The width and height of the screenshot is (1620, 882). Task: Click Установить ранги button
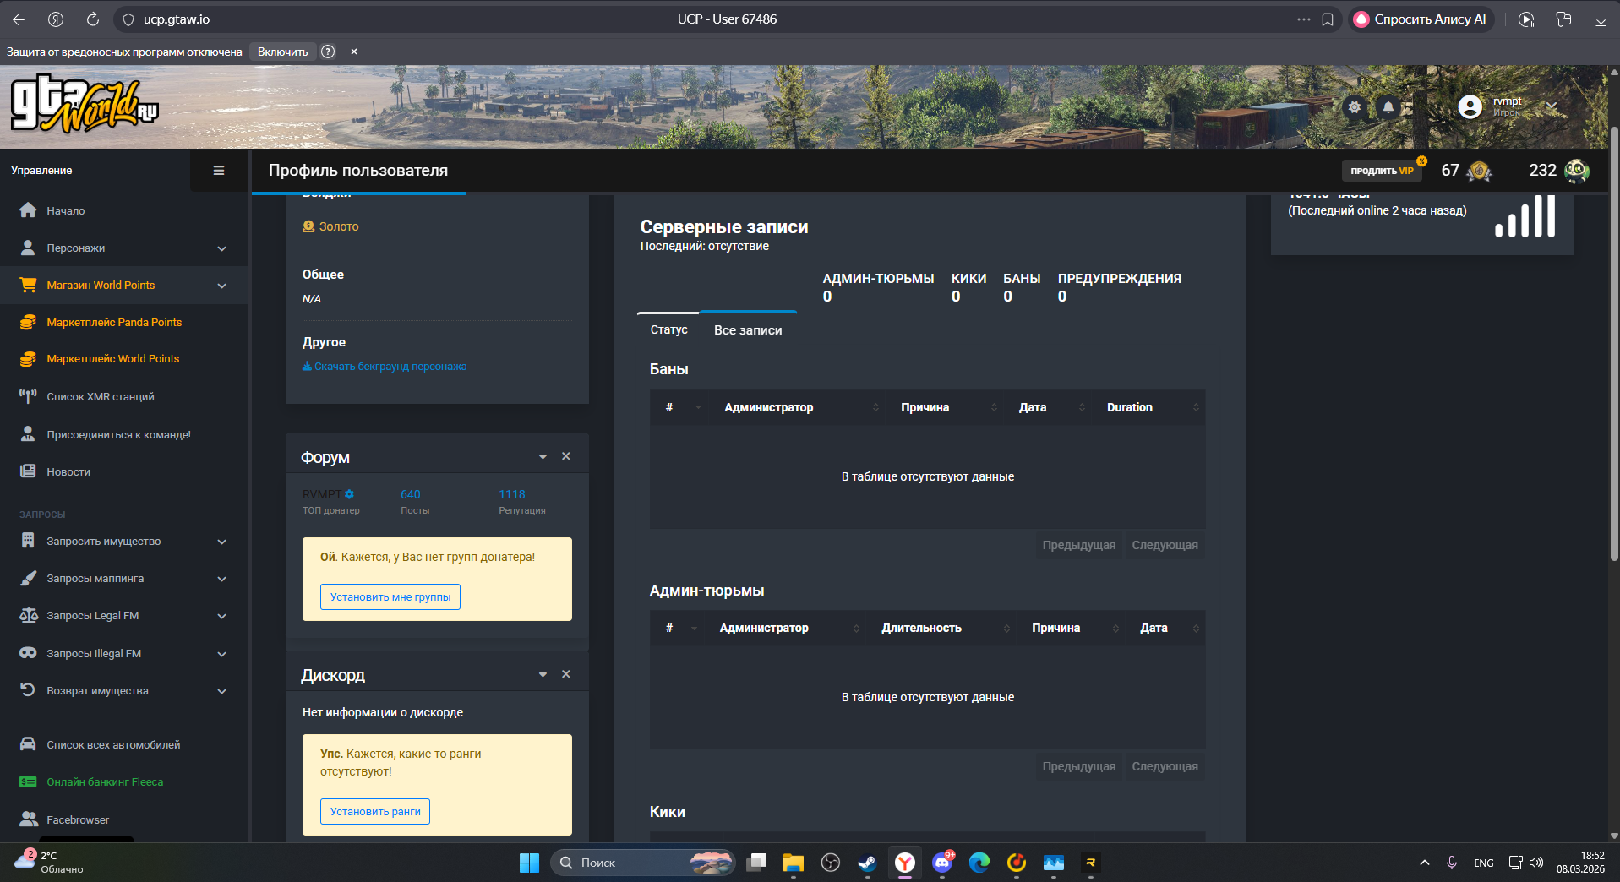click(375, 811)
